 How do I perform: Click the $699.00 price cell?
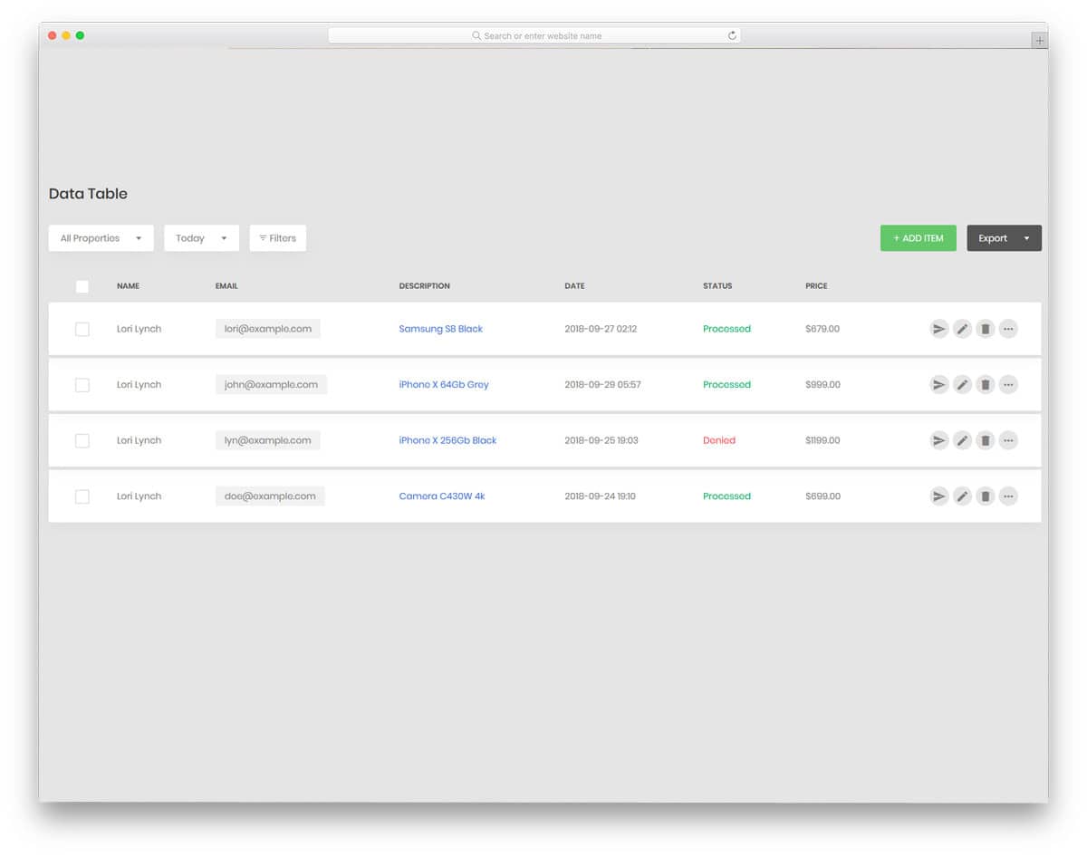tap(822, 496)
